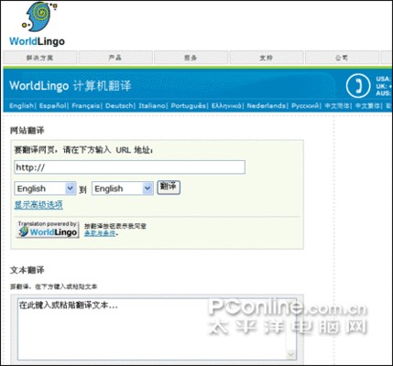The height and width of the screenshot is (366, 393).
Task: Switch site language to 中文简体
Action: point(337,106)
